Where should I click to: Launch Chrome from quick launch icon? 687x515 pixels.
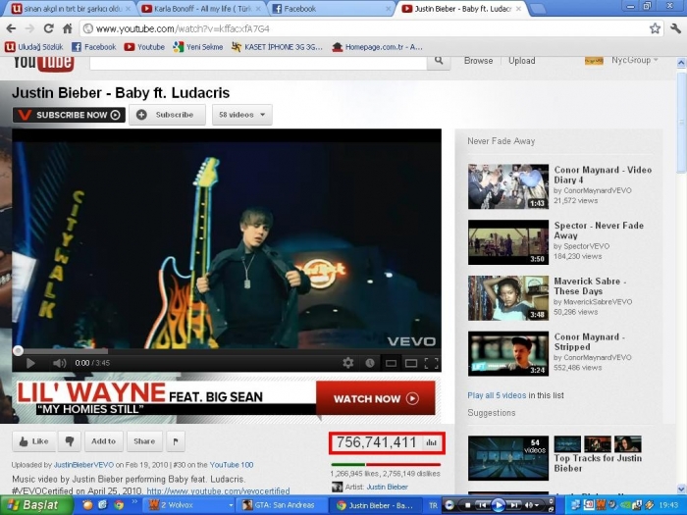(119, 505)
